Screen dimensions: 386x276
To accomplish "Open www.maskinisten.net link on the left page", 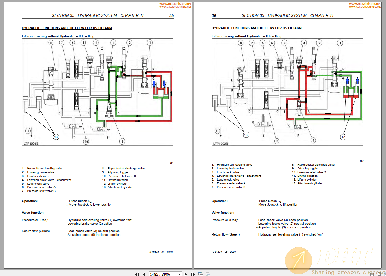I will click(x=175, y=4).
